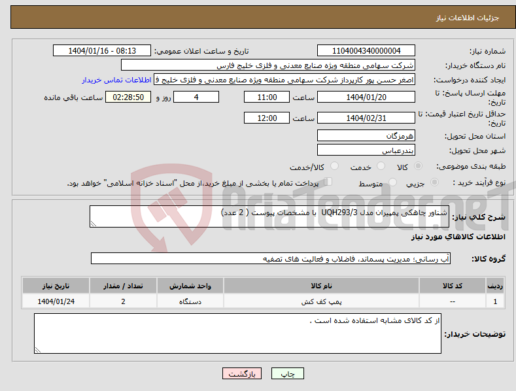Click the quantity cell showing 2
Image resolution: width=516 pixels, height=391 pixels.
point(123,301)
